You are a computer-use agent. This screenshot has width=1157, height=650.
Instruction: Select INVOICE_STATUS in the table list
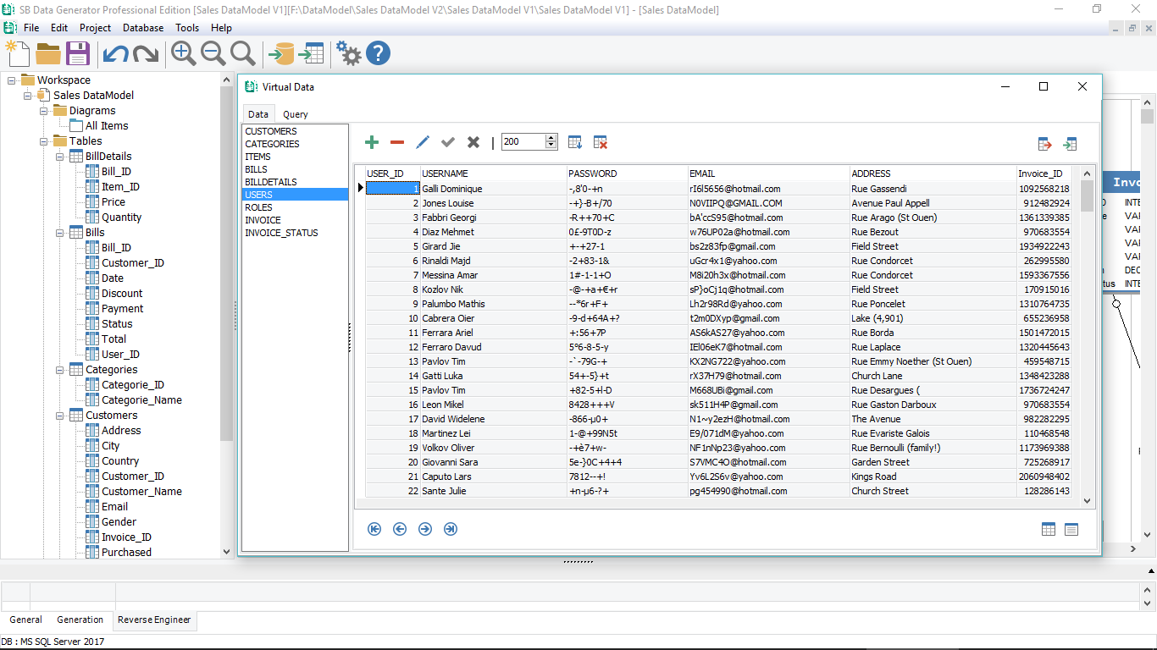click(x=281, y=233)
